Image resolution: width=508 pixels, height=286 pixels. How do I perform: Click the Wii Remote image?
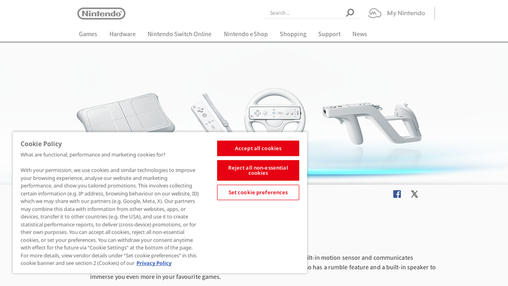211,113
